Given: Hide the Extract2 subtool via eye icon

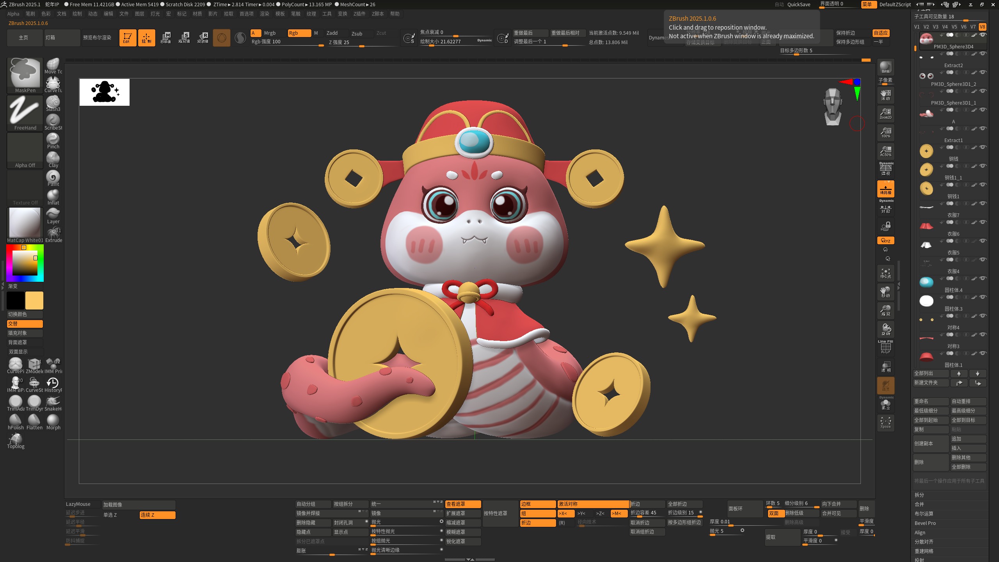Looking at the screenshot, I should 983,53.
